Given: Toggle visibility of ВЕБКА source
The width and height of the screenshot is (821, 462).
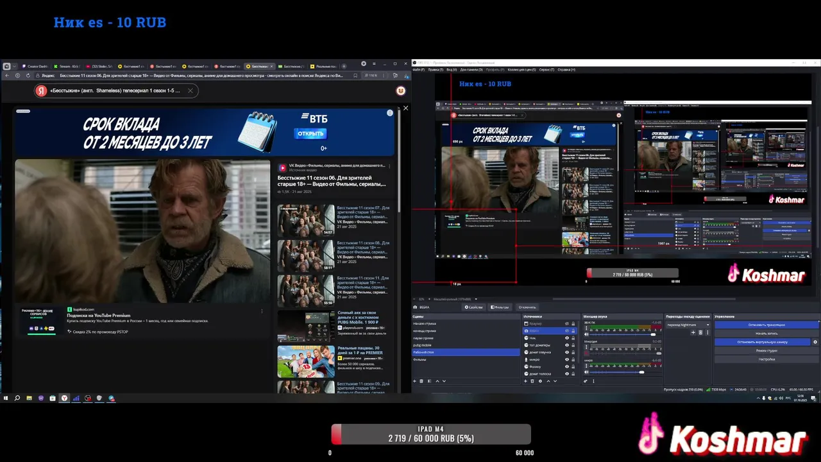Looking at the screenshot, I should [x=567, y=330].
